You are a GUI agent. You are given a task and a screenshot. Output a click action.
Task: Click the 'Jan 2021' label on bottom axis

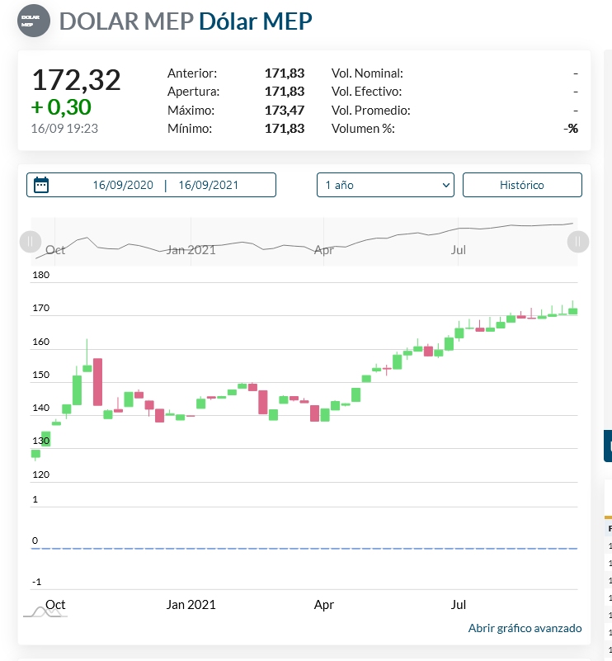click(191, 605)
